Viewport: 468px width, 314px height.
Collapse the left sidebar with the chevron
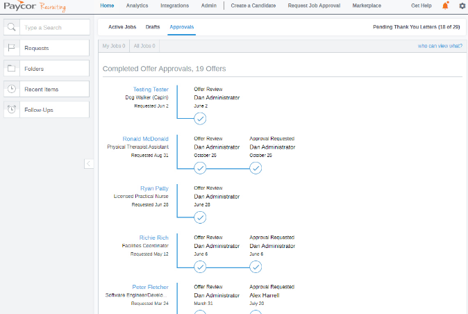pos(89,163)
